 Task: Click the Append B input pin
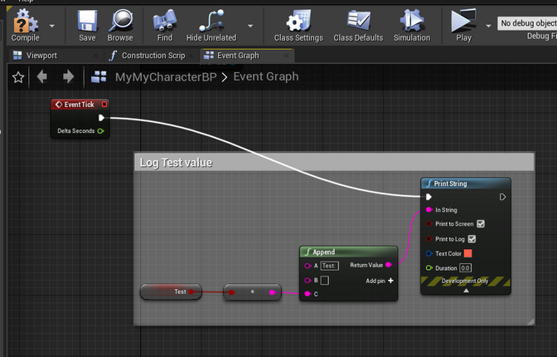pyautogui.click(x=308, y=281)
